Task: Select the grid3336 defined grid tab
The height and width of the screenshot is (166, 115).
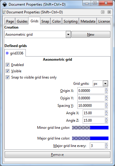Action: point(15,53)
